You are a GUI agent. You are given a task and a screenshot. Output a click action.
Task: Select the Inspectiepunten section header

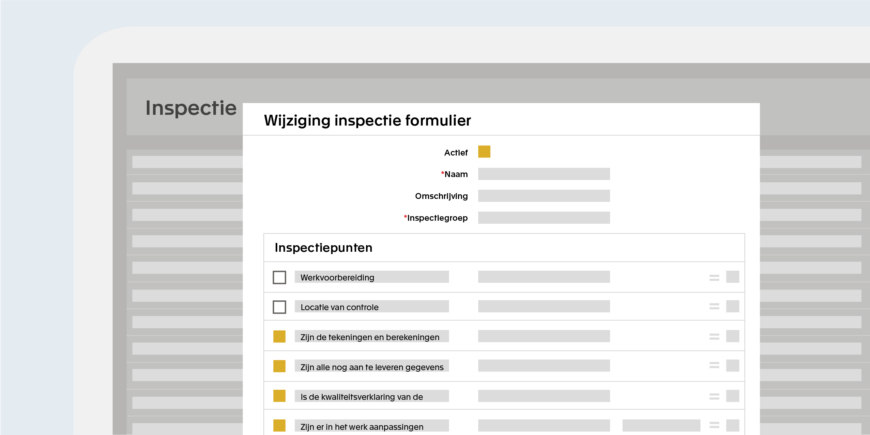click(x=323, y=247)
